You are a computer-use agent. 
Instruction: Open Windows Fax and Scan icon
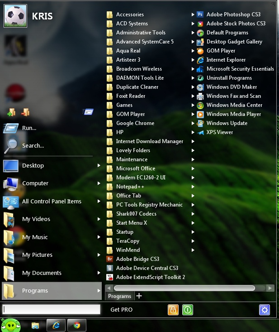coord(200,96)
